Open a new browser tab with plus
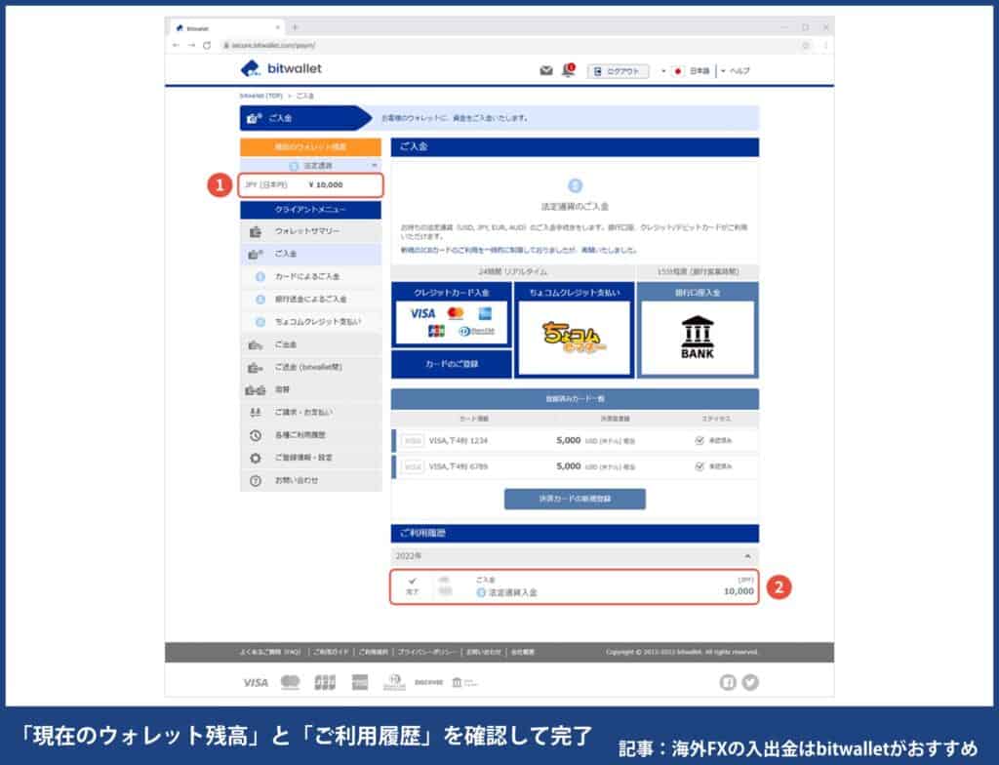This screenshot has height=765, width=999. [295, 27]
